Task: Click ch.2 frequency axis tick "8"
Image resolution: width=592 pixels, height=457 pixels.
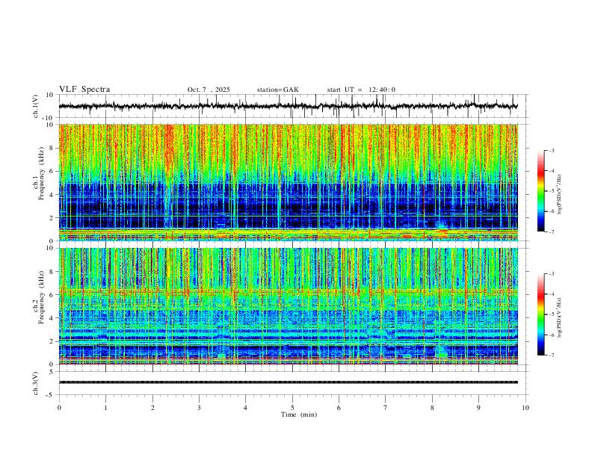Action: tap(52, 272)
